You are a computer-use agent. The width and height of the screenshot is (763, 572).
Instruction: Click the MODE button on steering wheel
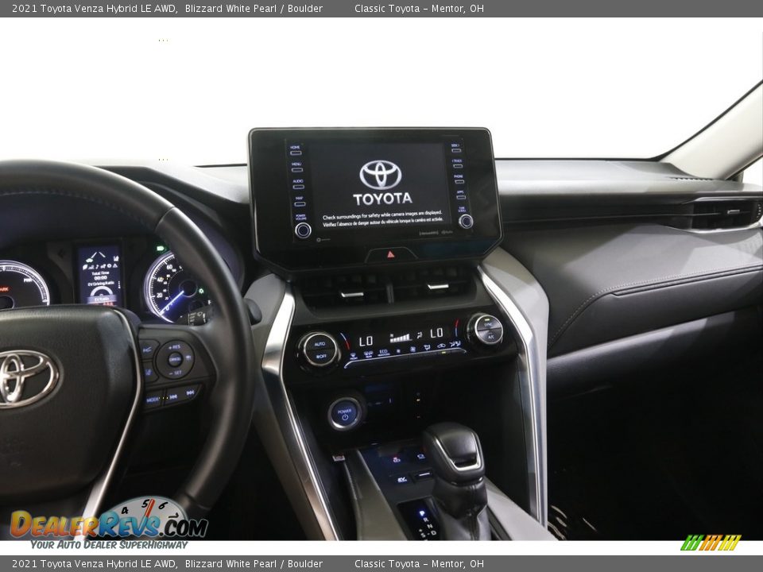[x=153, y=400]
